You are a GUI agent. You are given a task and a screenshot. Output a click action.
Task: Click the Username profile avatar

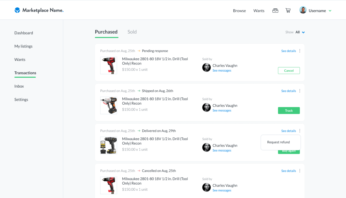(303, 10)
